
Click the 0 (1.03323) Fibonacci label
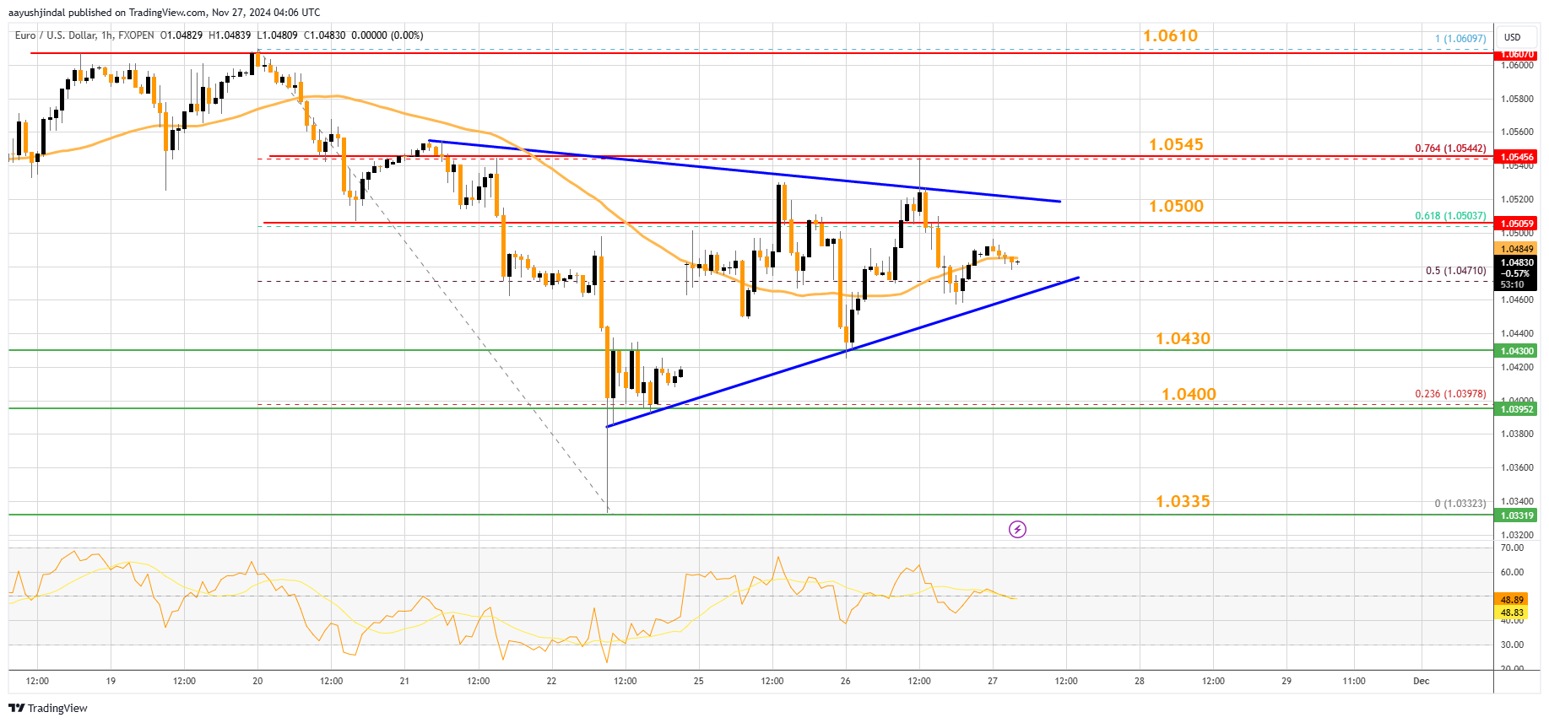[x=1460, y=504]
